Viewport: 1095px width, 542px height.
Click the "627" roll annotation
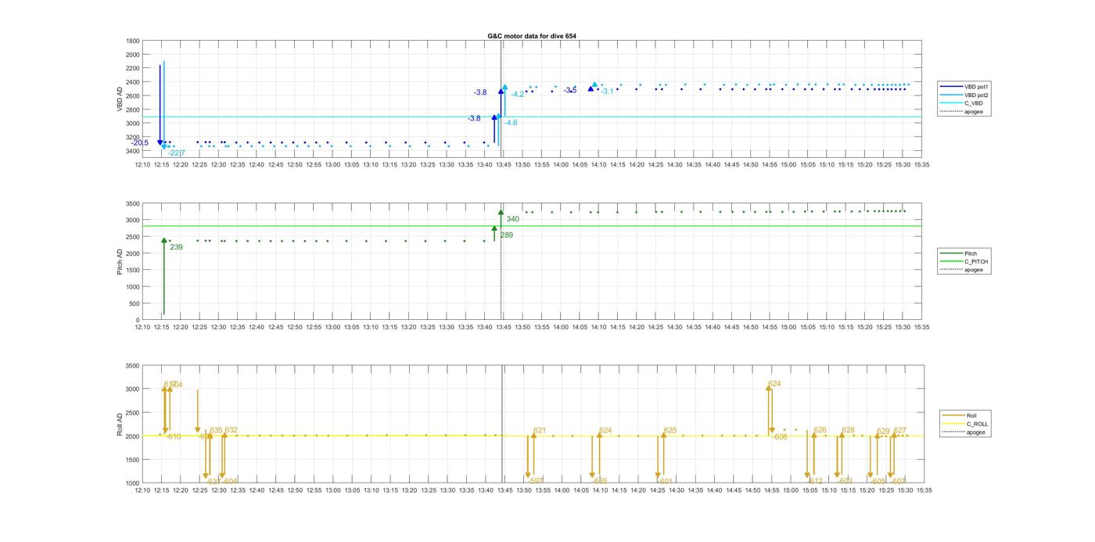tap(899, 430)
